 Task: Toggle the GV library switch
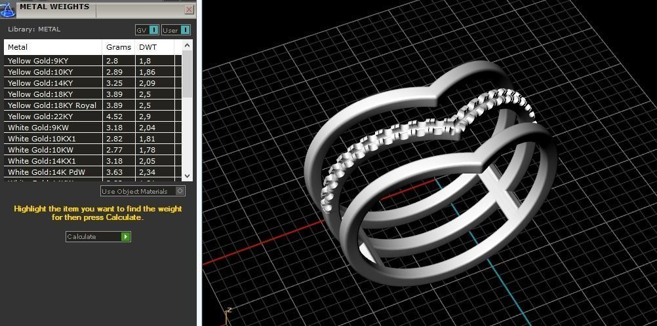pos(147,30)
